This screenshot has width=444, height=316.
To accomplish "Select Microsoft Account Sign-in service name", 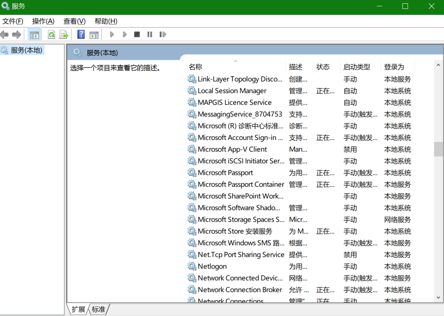I will pos(240,138).
